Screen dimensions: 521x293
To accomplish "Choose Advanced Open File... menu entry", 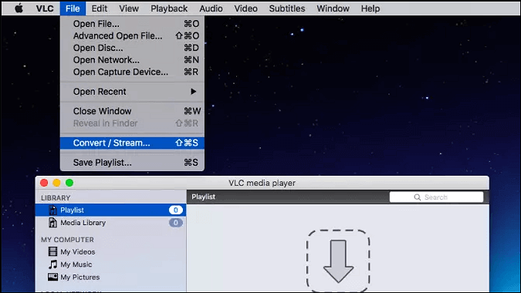I will click(x=132, y=35).
